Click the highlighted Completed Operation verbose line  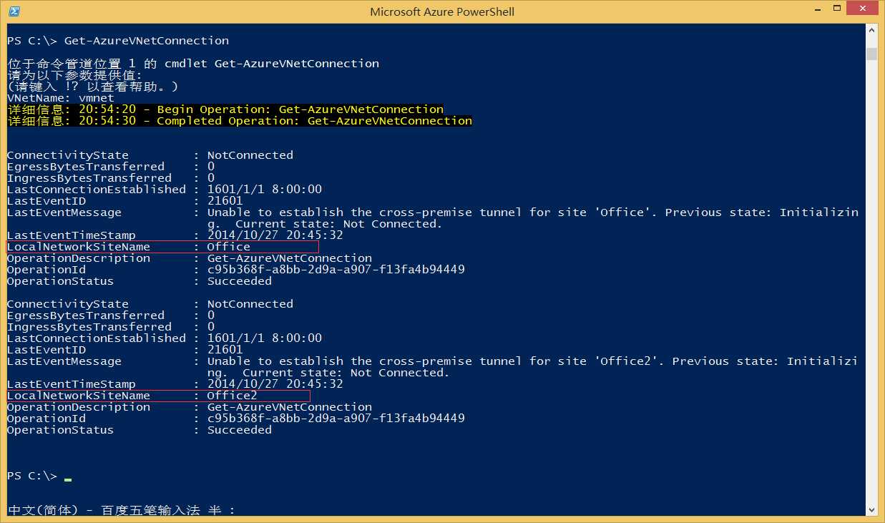click(x=240, y=121)
